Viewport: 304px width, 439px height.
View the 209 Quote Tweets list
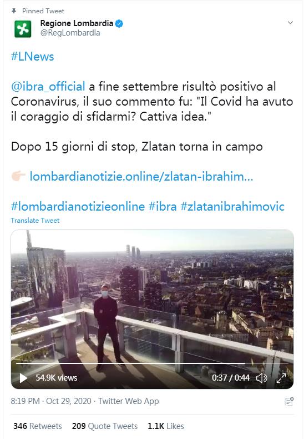point(105,426)
